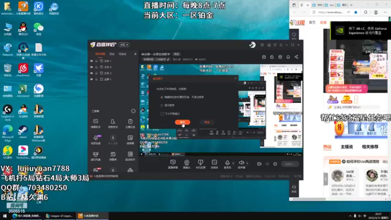Add a 直播屏幕 screen capture source
The width and height of the screenshot is (391, 220).
173,164
